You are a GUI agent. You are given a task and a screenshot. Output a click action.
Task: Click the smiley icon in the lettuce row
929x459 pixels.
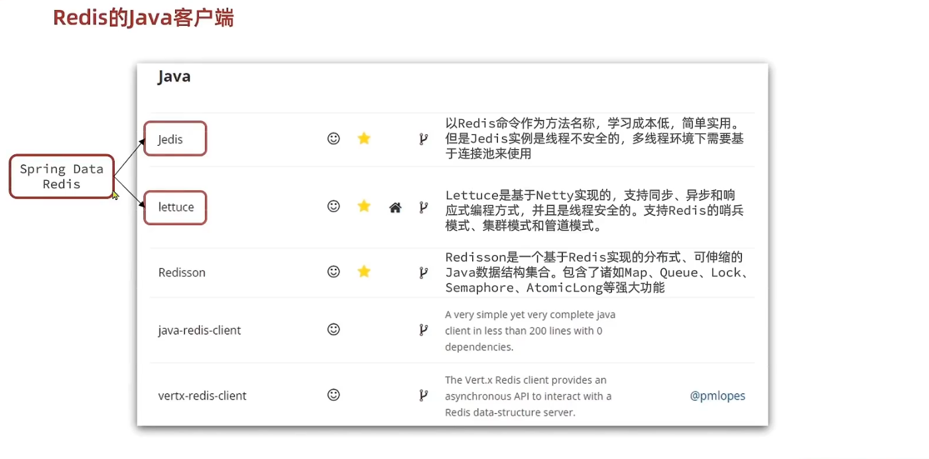[x=334, y=207]
